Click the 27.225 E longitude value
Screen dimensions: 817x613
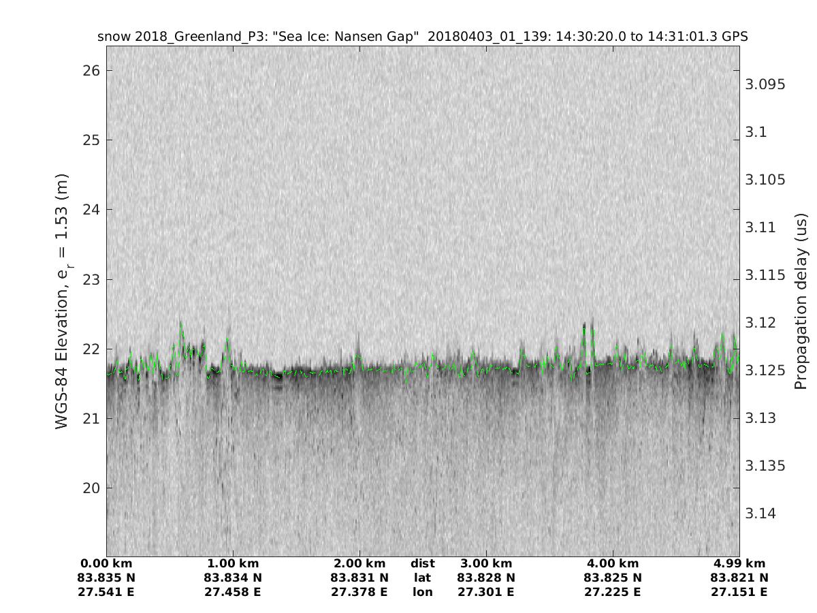(x=613, y=592)
